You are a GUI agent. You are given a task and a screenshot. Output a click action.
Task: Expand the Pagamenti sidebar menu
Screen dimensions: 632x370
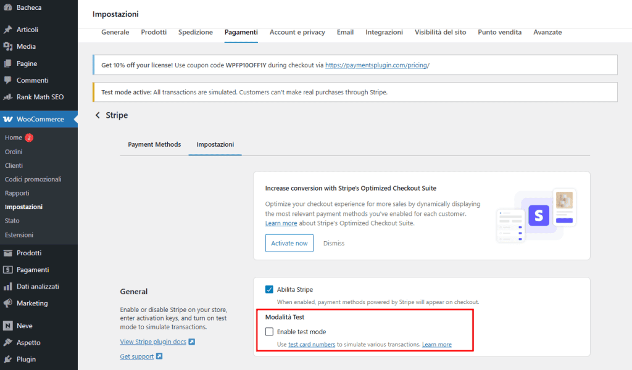coord(9,269)
